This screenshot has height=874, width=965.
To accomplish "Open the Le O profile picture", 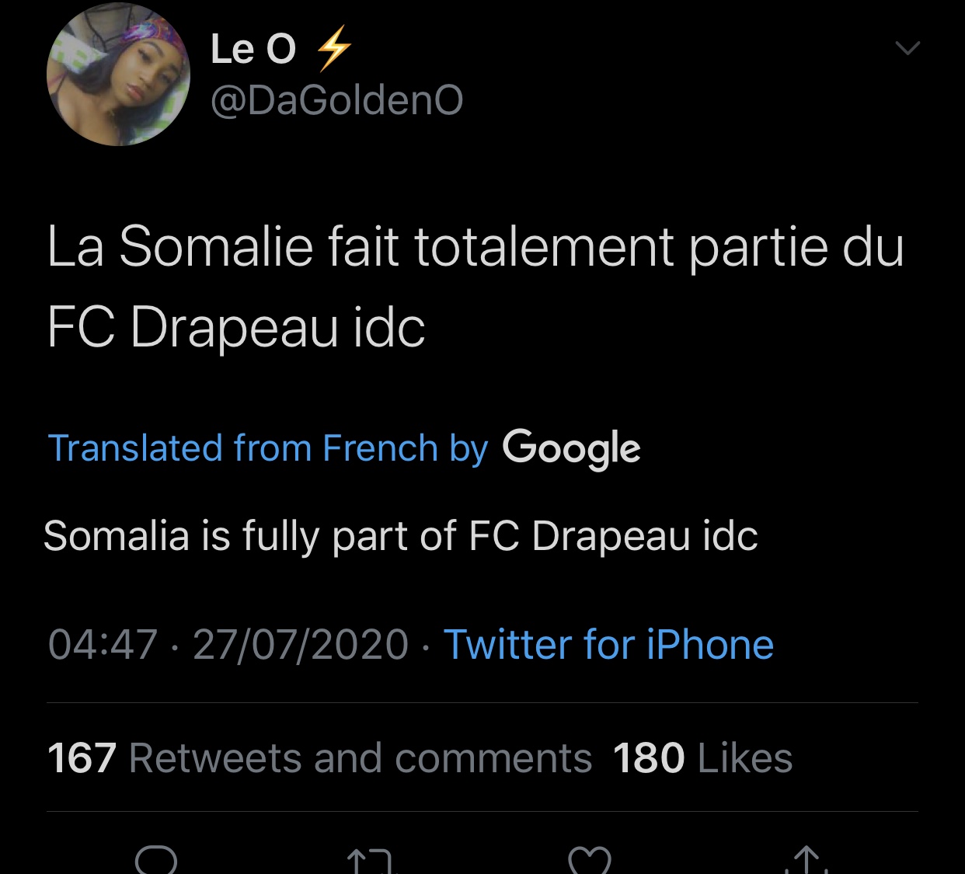I will [118, 74].
